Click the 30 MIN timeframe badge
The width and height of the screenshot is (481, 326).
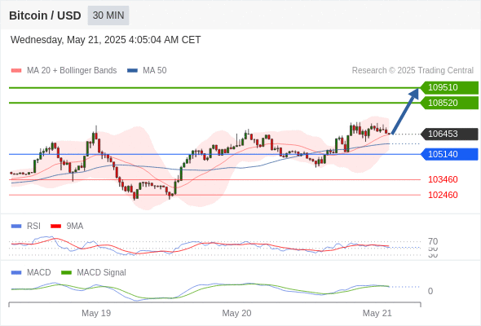108,15
